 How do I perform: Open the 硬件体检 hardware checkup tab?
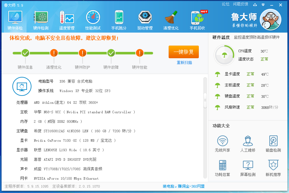tap(15, 20)
